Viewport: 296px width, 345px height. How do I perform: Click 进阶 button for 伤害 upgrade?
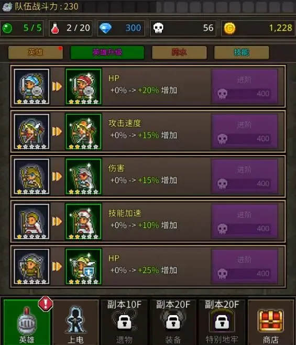click(245, 176)
